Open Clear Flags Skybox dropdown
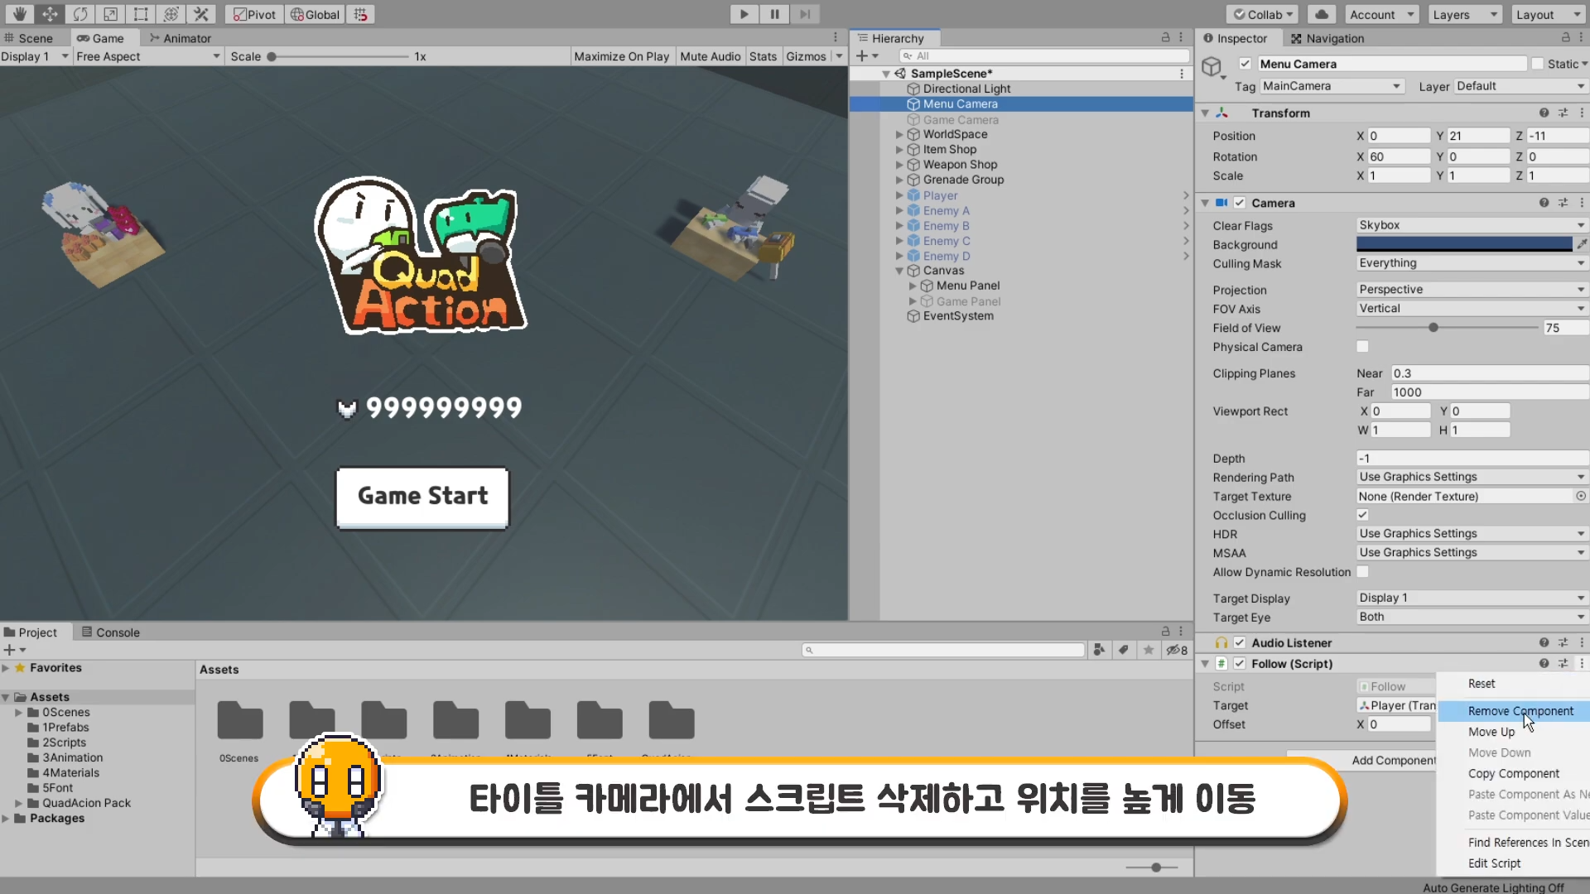This screenshot has width=1590, height=894. pyautogui.click(x=1472, y=225)
